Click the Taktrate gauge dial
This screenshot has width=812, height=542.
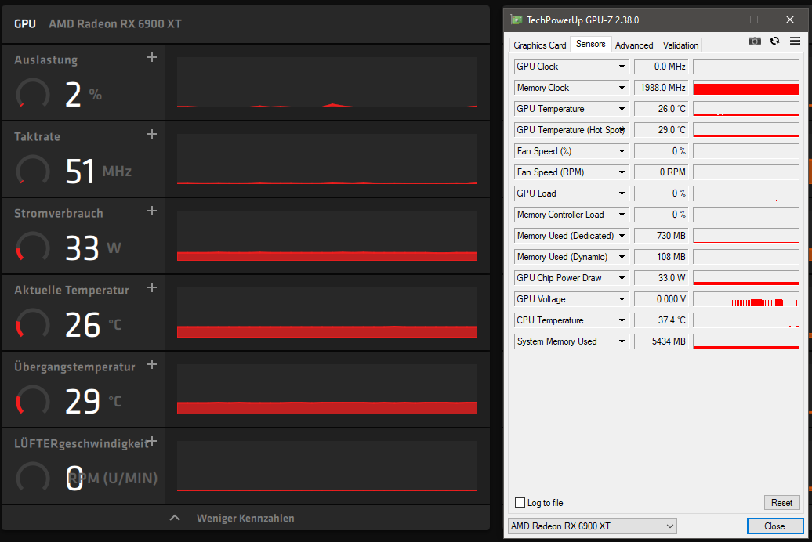click(33, 171)
